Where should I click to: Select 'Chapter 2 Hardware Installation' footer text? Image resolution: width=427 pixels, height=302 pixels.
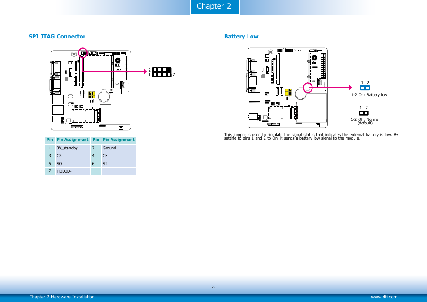coord(62,297)
